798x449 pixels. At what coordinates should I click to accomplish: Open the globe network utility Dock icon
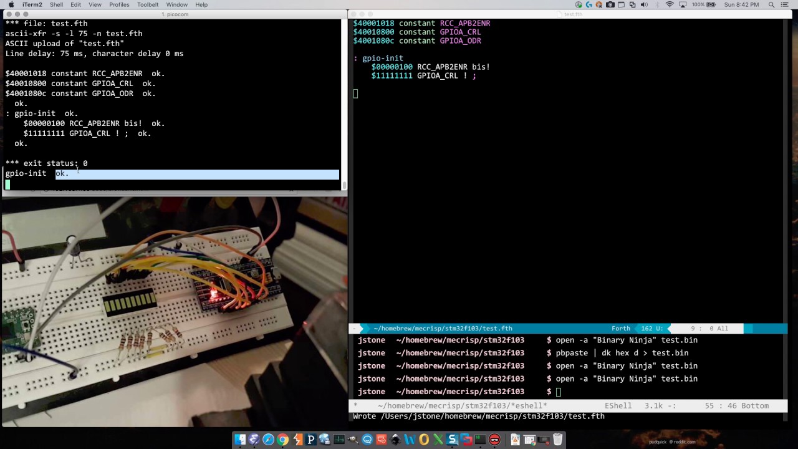pos(325,440)
